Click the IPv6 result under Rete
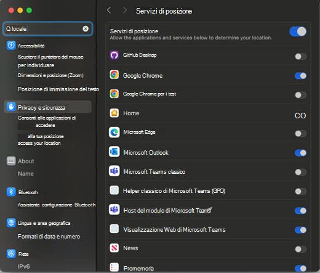320x273 pixels. click(x=23, y=266)
